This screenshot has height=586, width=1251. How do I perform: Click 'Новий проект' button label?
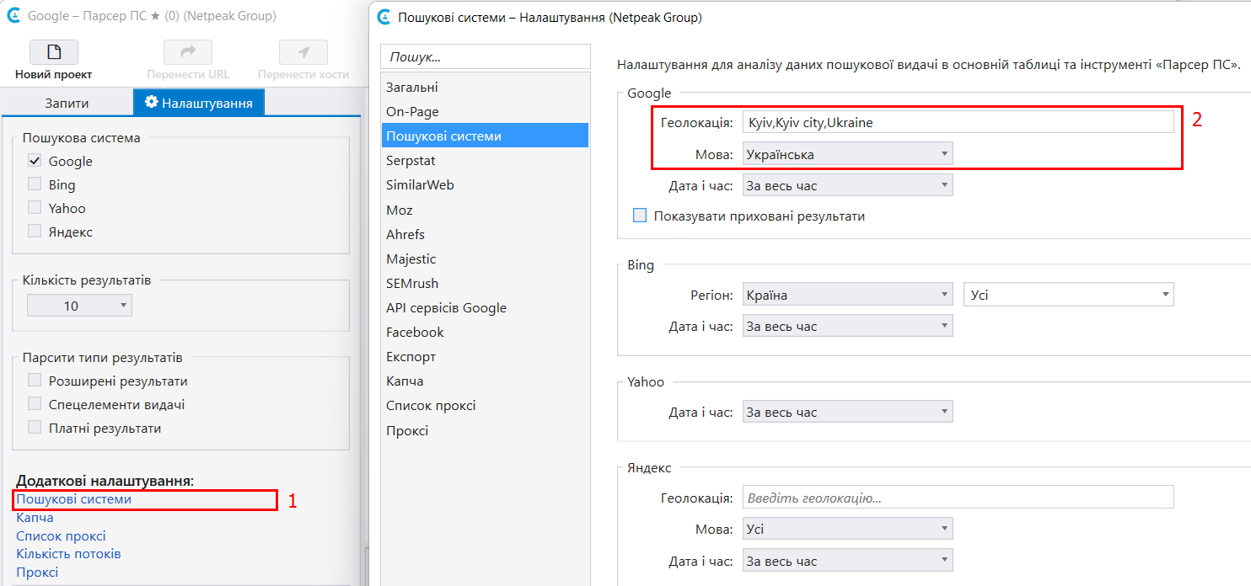tap(54, 74)
